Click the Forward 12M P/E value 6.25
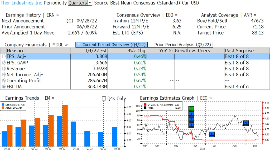This screenshot has width=270, height=151. coord(177,27)
